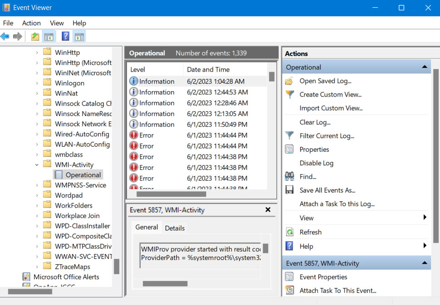
Task: Click the Create Custom View funnel icon
Action: 290,95
